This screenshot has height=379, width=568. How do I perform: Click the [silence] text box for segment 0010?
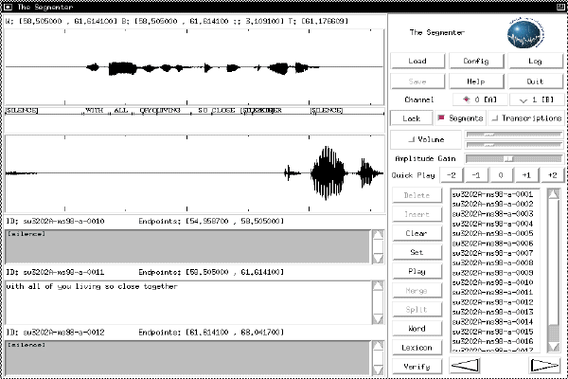pos(187,246)
